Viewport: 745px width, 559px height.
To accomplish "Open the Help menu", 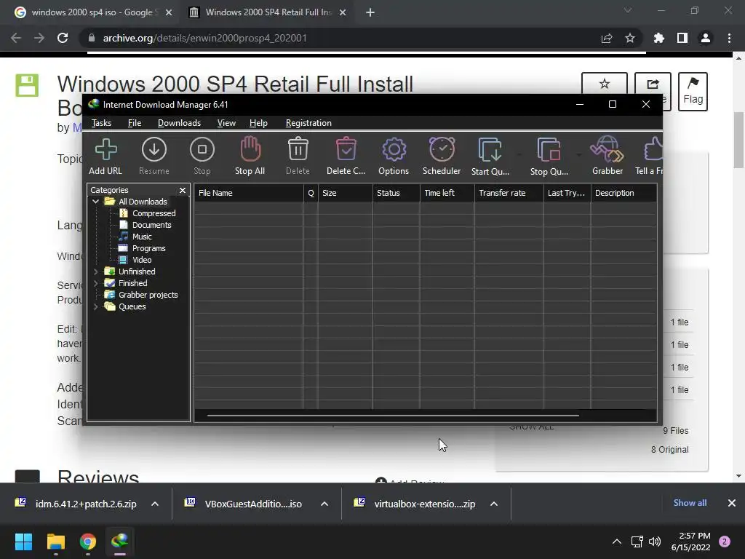I will click(258, 122).
